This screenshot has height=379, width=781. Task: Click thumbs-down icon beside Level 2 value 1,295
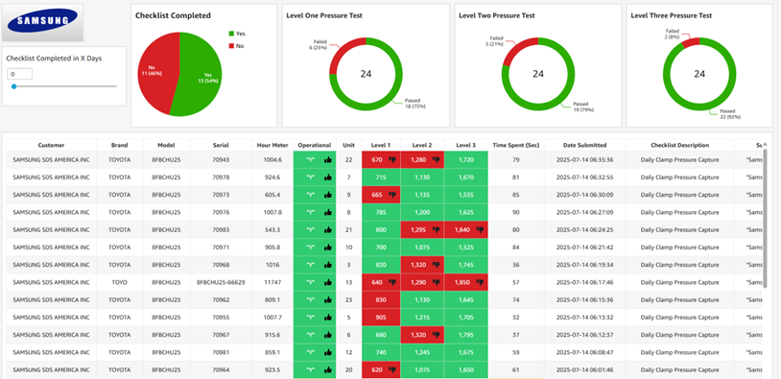click(437, 230)
